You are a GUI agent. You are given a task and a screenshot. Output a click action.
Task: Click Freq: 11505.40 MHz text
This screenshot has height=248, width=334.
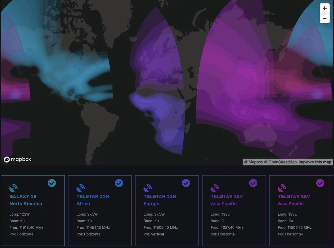coord(161,227)
